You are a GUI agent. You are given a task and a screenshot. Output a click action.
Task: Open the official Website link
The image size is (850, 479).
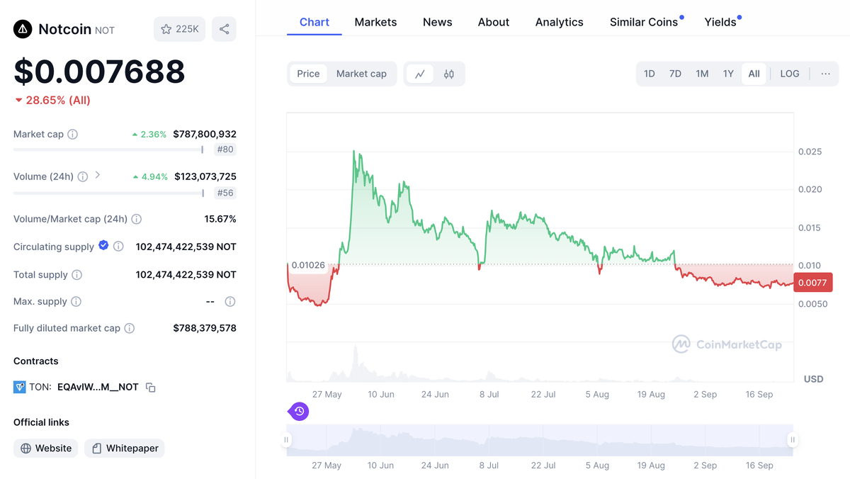pyautogui.click(x=46, y=449)
